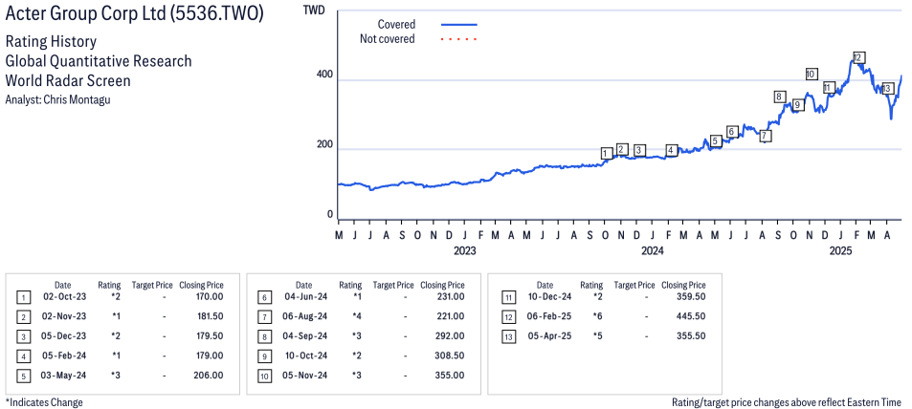This screenshot has width=912, height=409.
Task: Select the World Radar Screen text
Action: (68, 80)
